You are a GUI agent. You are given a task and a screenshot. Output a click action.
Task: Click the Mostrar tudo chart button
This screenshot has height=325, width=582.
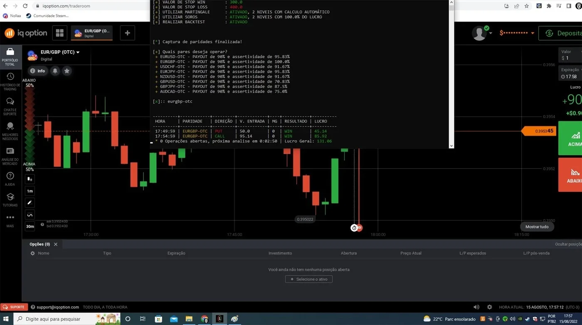pyautogui.click(x=537, y=227)
